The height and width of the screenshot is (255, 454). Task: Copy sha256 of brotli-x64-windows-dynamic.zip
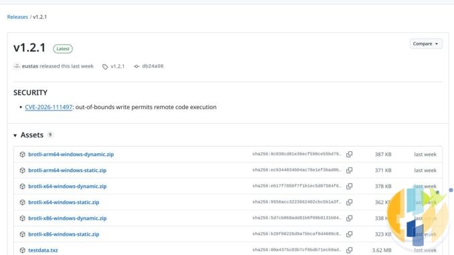pyautogui.click(x=350, y=186)
